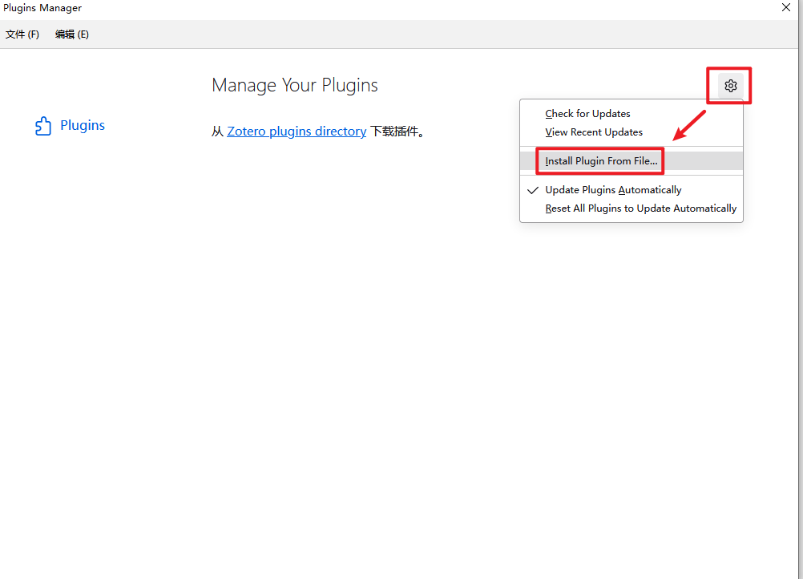Image resolution: width=803 pixels, height=579 pixels.
Task: Click Install Plugin From File...
Action: pos(601,161)
